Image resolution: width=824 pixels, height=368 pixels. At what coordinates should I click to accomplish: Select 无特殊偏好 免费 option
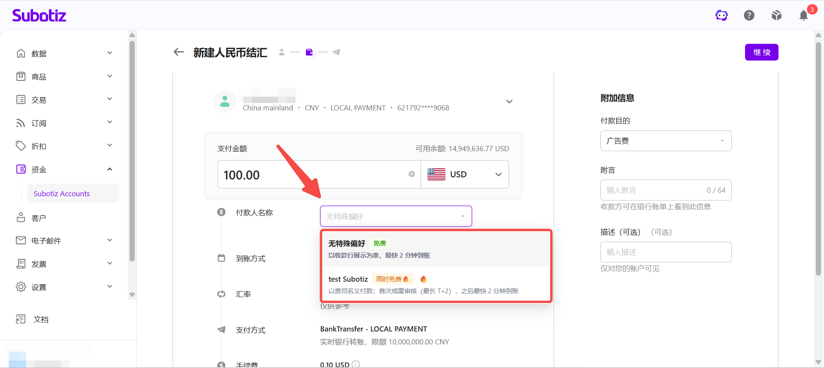[x=436, y=249]
